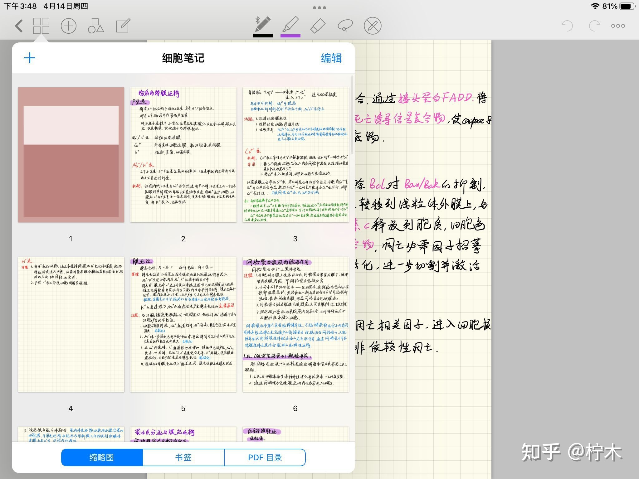Select the edit note pencil-square icon
Viewport: 639px width, 479px height.
coord(123,26)
